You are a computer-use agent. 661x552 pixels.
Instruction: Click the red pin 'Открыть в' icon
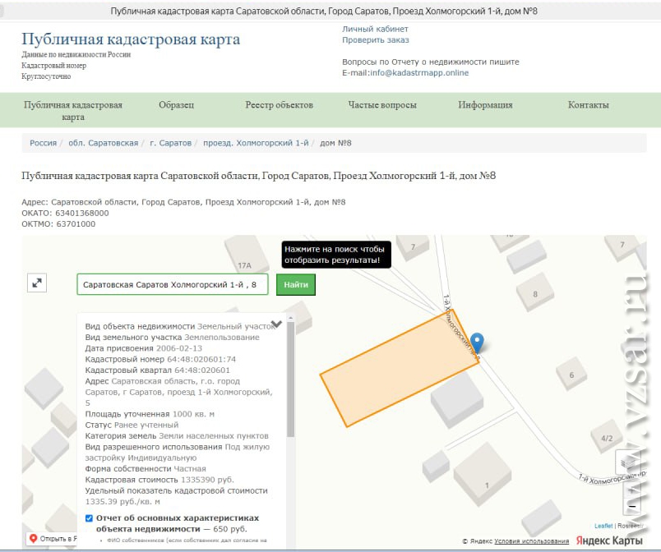coord(34,539)
